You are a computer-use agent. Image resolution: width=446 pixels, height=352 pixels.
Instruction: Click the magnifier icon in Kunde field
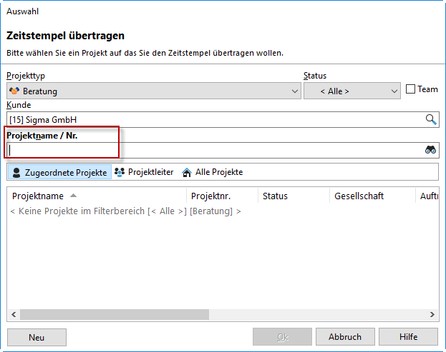tap(431, 120)
